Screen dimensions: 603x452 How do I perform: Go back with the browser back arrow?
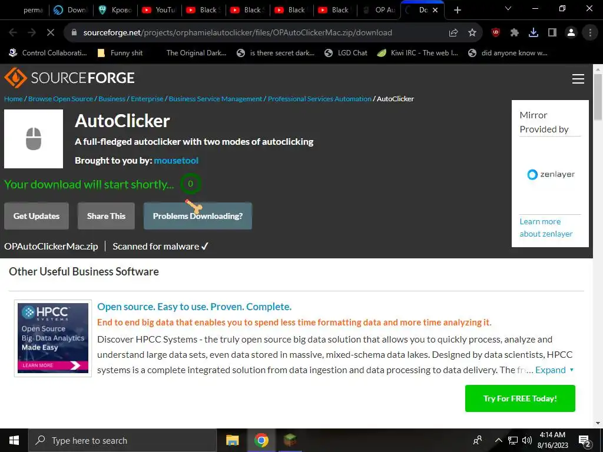point(13,33)
